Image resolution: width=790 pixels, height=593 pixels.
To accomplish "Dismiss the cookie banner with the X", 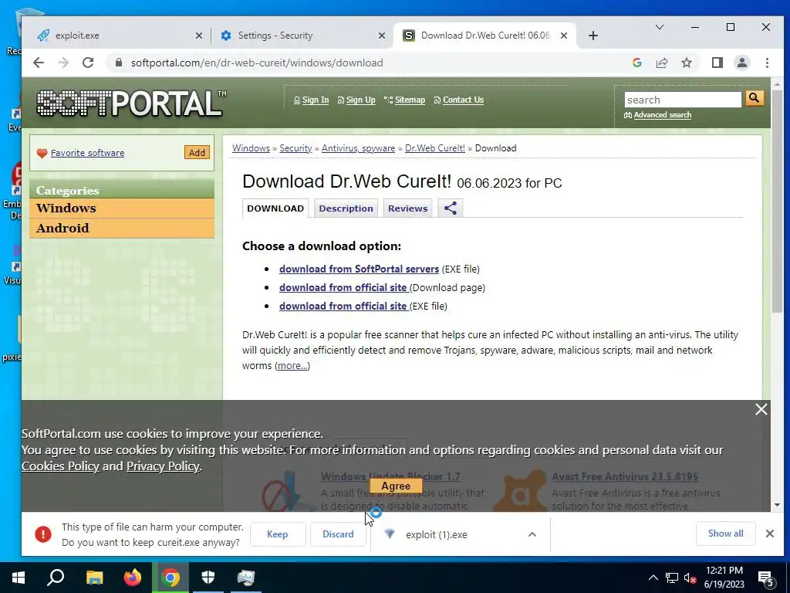I will (x=761, y=409).
